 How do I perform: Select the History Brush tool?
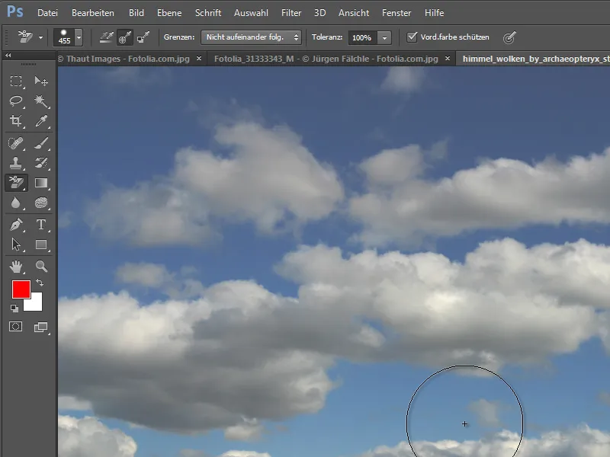pos(41,163)
